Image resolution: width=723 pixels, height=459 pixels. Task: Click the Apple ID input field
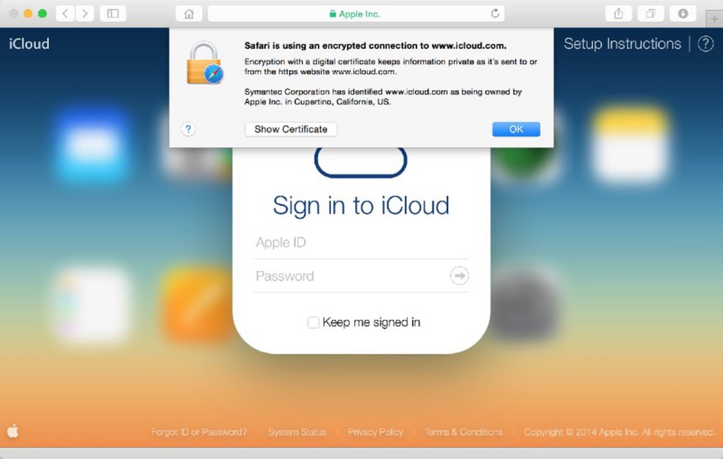(x=361, y=242)
